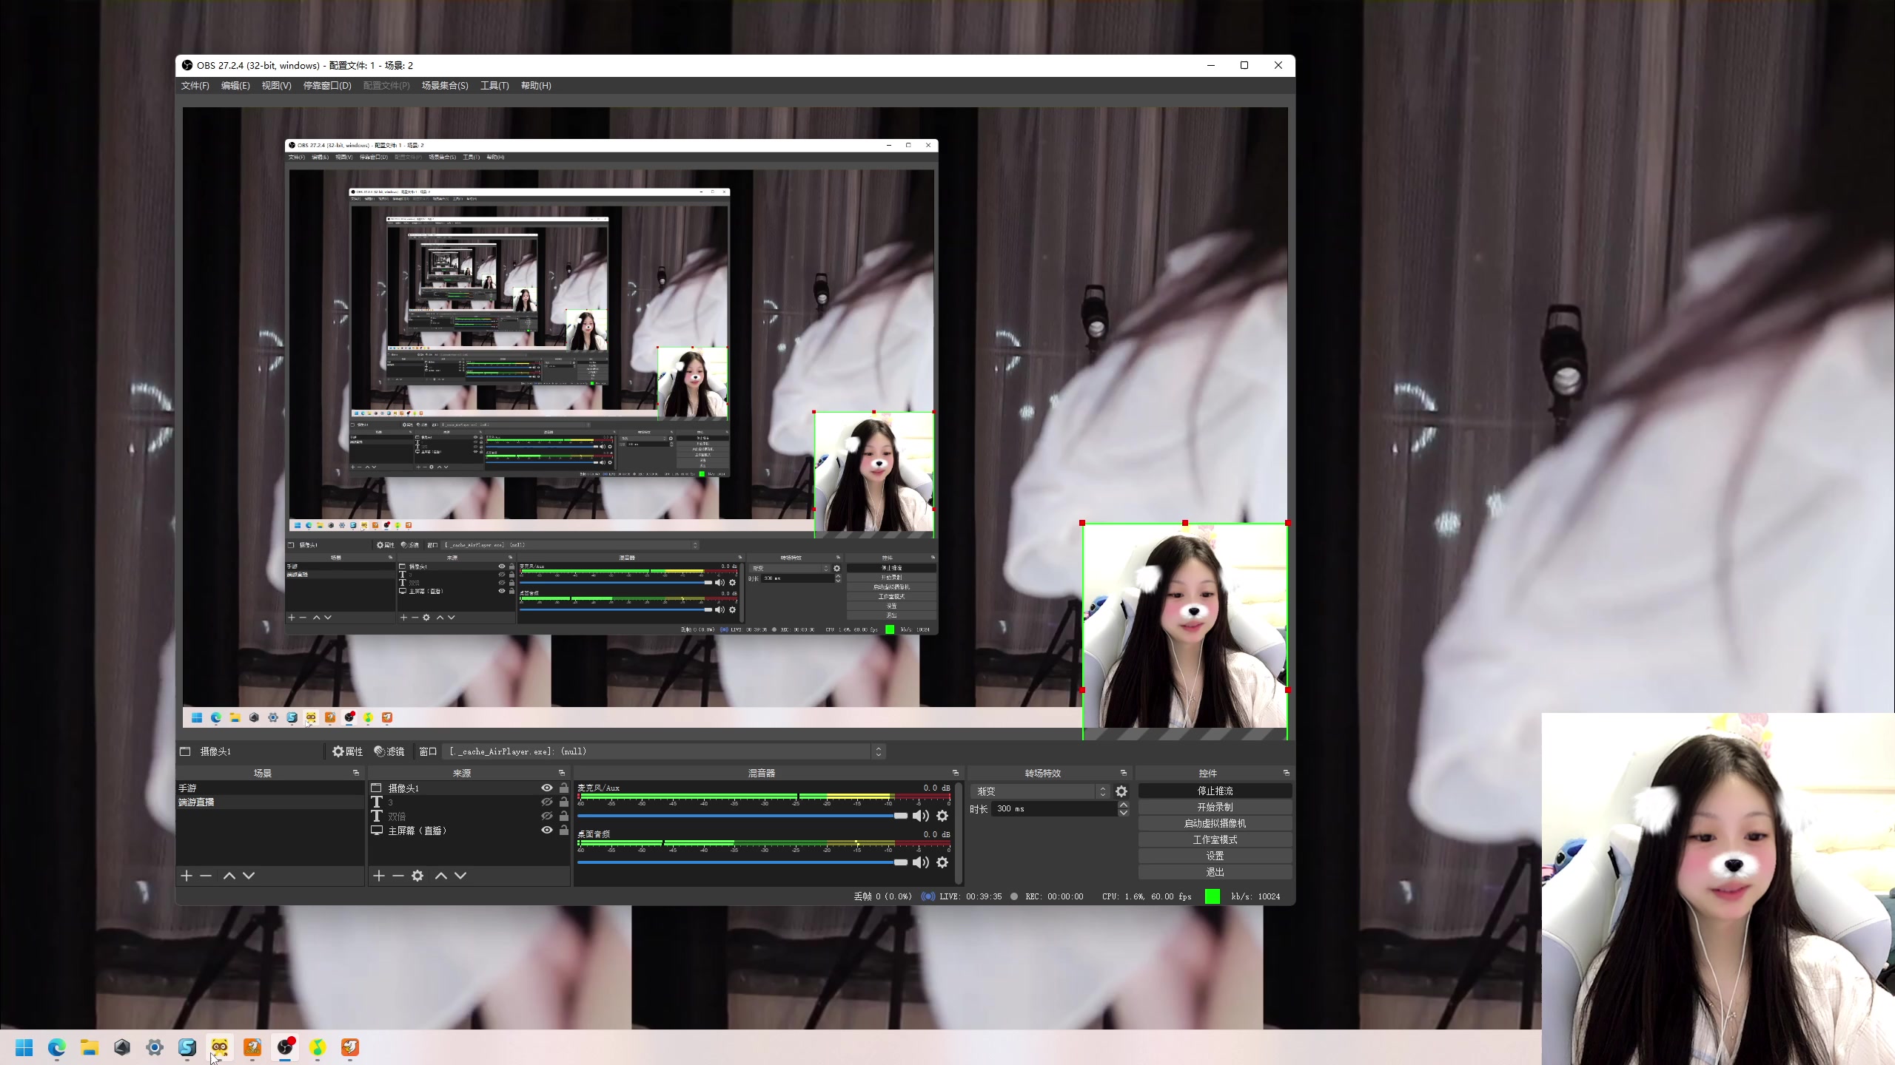
Task: Open the yellow raccoon app in taskbar
Action: [220, 1047]
